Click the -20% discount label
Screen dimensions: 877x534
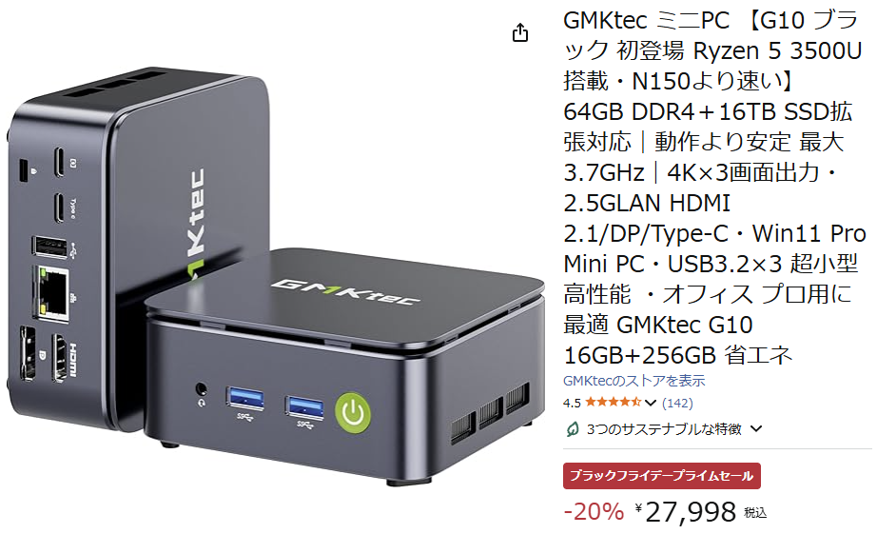(x=594, y=511)
